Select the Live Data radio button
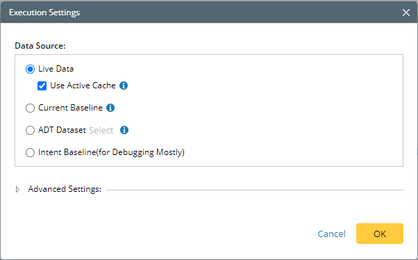This screenshot has width=418, height=260. [x=30, y=69]
